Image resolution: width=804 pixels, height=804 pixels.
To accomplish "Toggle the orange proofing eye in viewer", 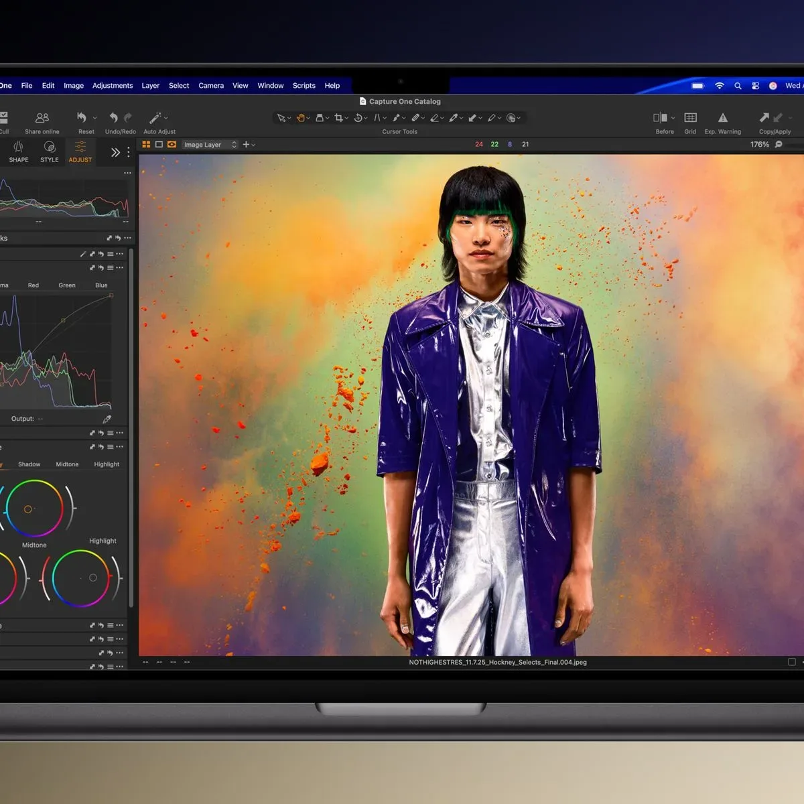I will (172, 144).
